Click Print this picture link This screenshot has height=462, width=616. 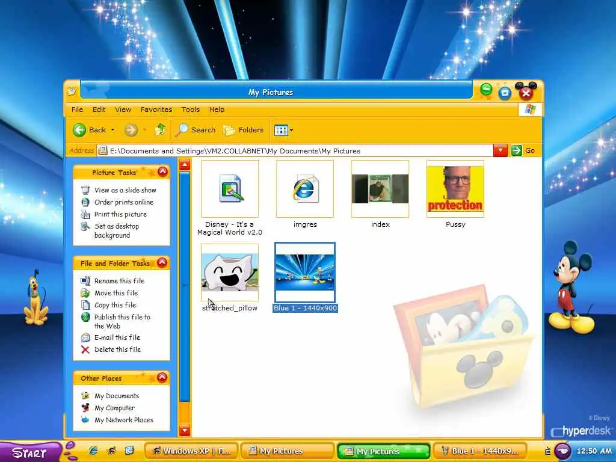[120, 214]
